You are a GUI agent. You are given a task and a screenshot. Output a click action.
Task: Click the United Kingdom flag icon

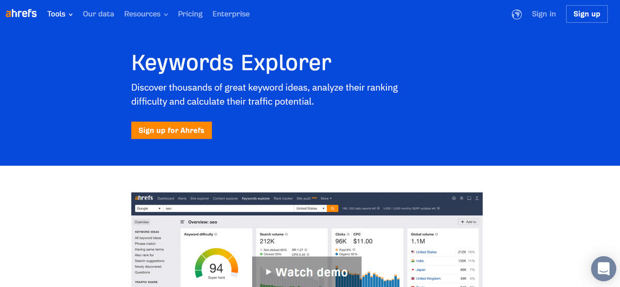413,278
